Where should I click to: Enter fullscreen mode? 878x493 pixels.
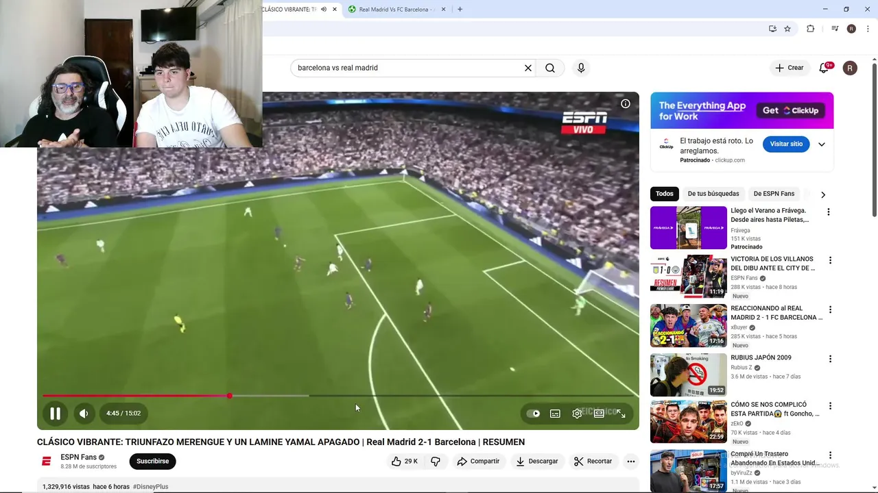click(x=621, y=414)
